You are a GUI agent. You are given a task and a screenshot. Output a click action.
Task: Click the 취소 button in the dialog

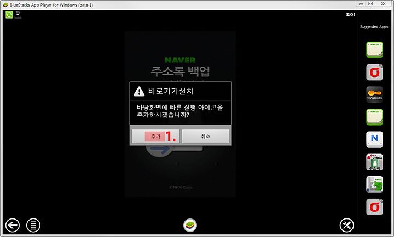click(x=206, y=136)
